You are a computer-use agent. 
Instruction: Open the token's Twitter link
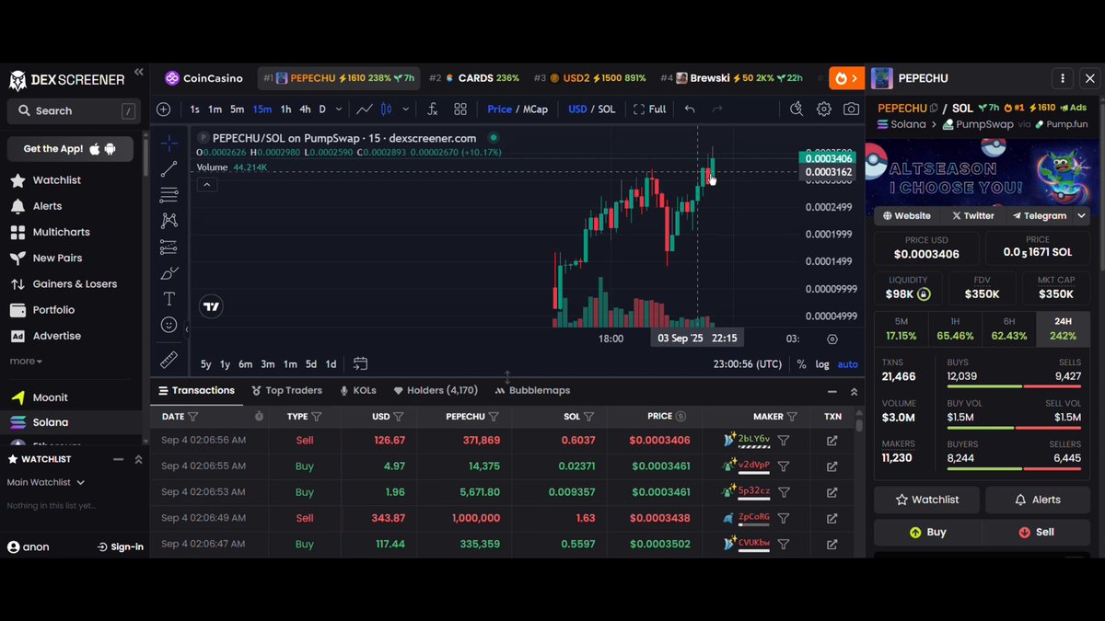pyautogui.click(x=971, y=216)
